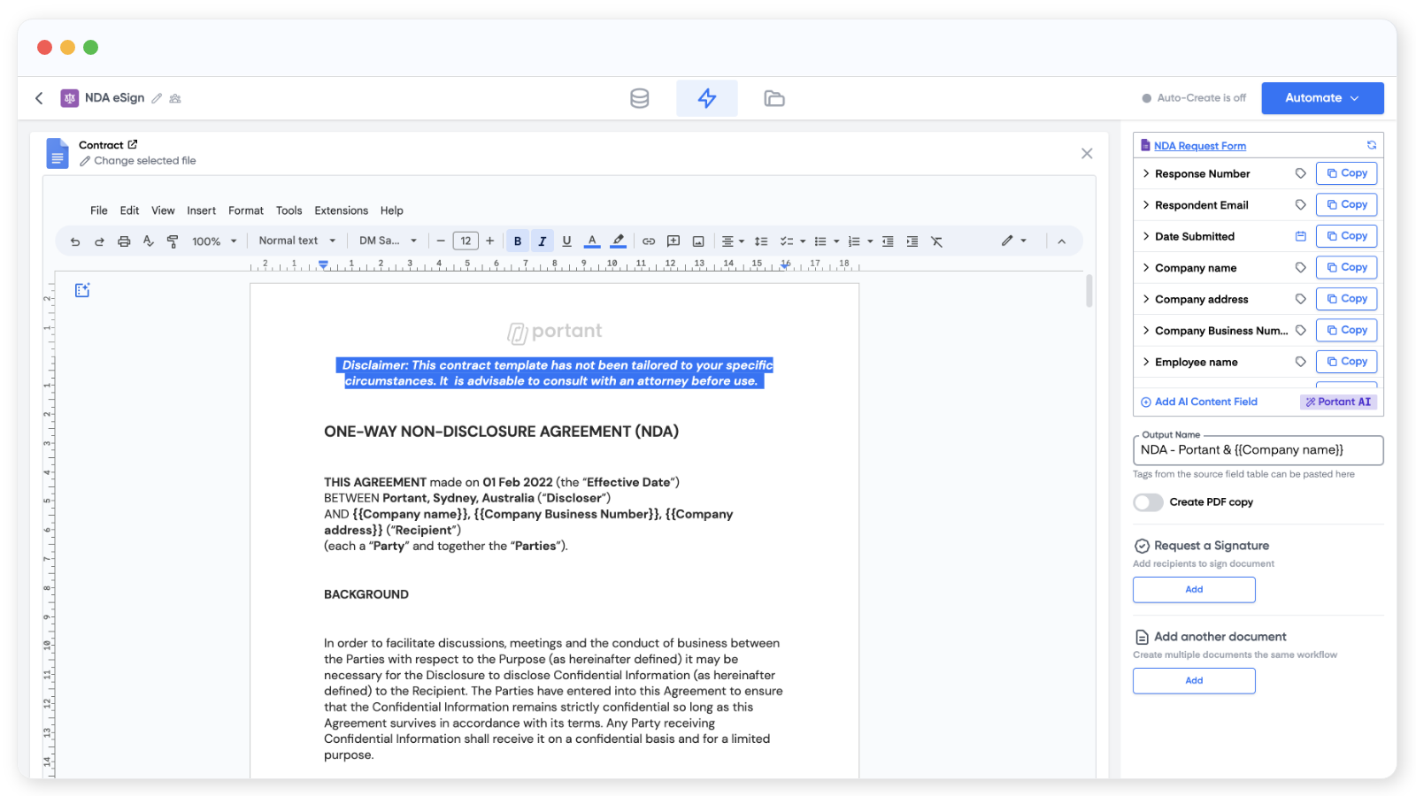Screen dimensions: 1416x796
Task: Toggle italic formatting button
Action: [543, 241]
